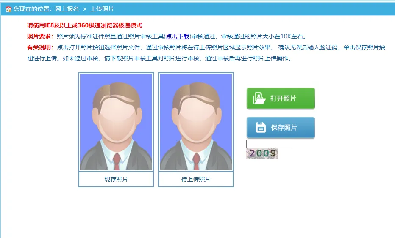This screenshot has height=238, width=395.
Task: Click the red tie in the 现存照片 avatar
Action: coord(117,161)
